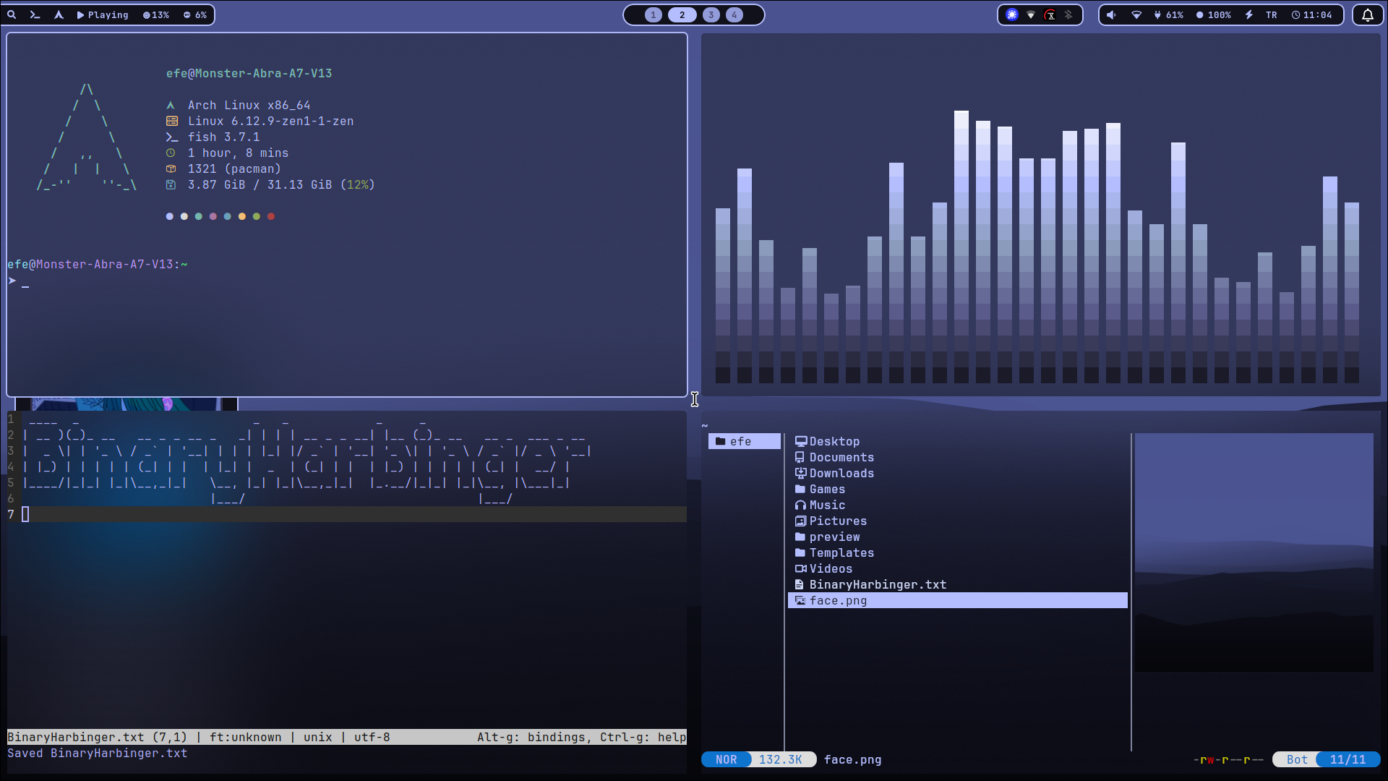Click the NOR mode indicator in file manager

[x=727, y=759]
